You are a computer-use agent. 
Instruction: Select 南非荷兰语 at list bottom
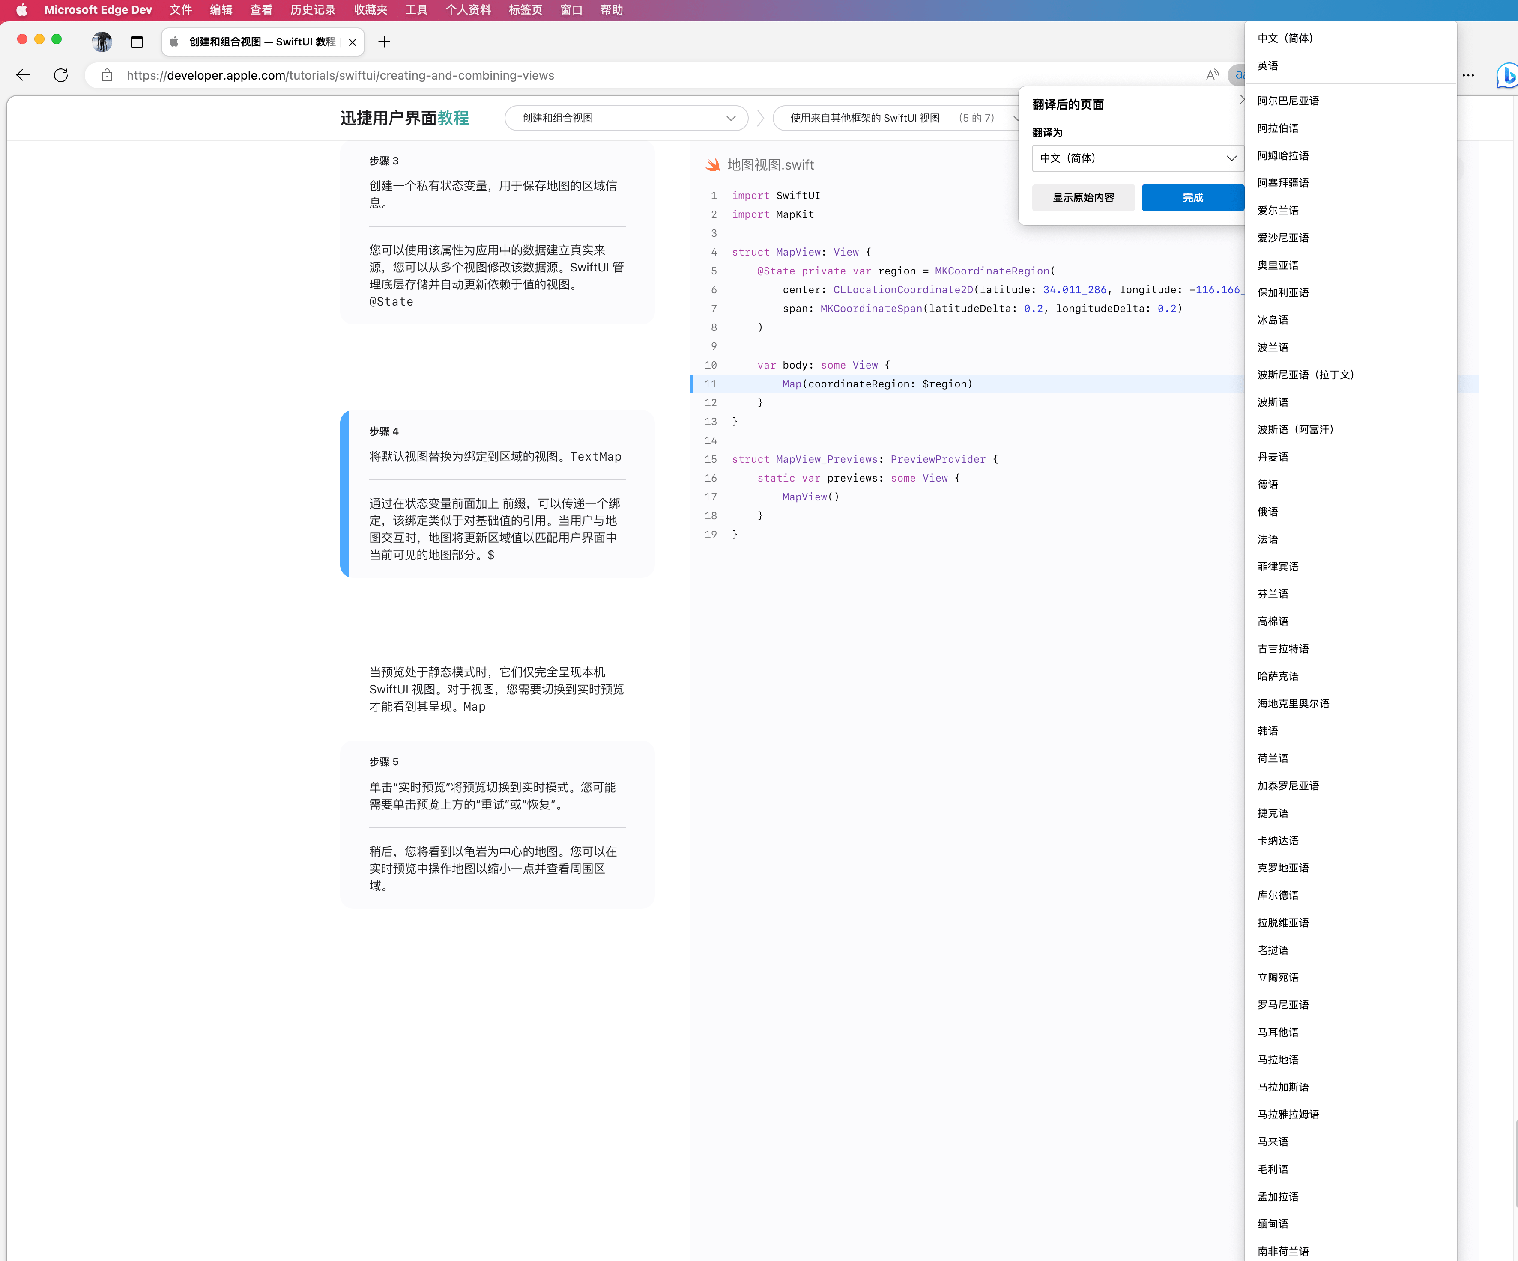tap(1350, 1252)
